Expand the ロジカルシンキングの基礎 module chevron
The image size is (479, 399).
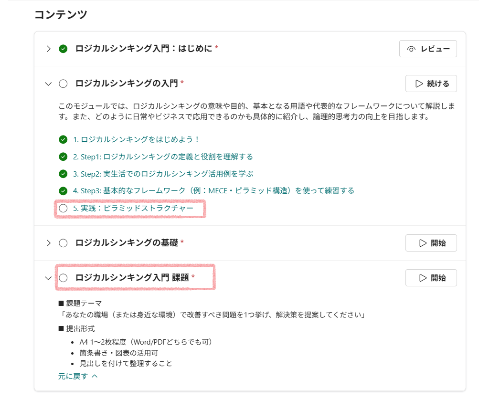tap(49, 243)
